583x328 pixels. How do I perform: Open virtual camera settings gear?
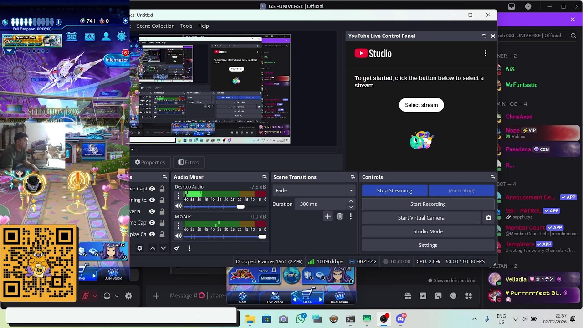[x=488, y=218]
